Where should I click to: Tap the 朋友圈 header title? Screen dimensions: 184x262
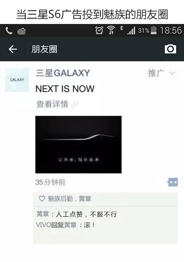pyautogui.click(x=44, y=49)
